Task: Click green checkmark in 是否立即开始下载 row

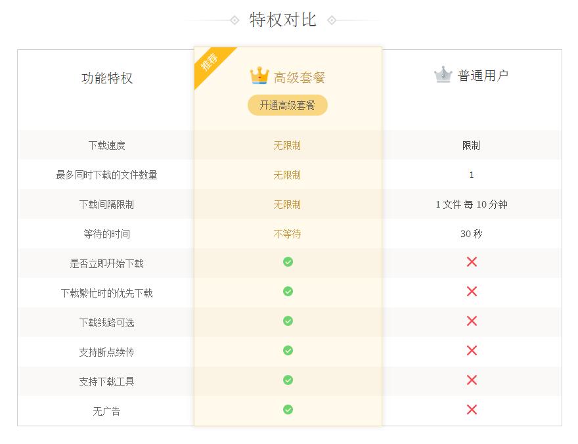Action: point(288,262)
